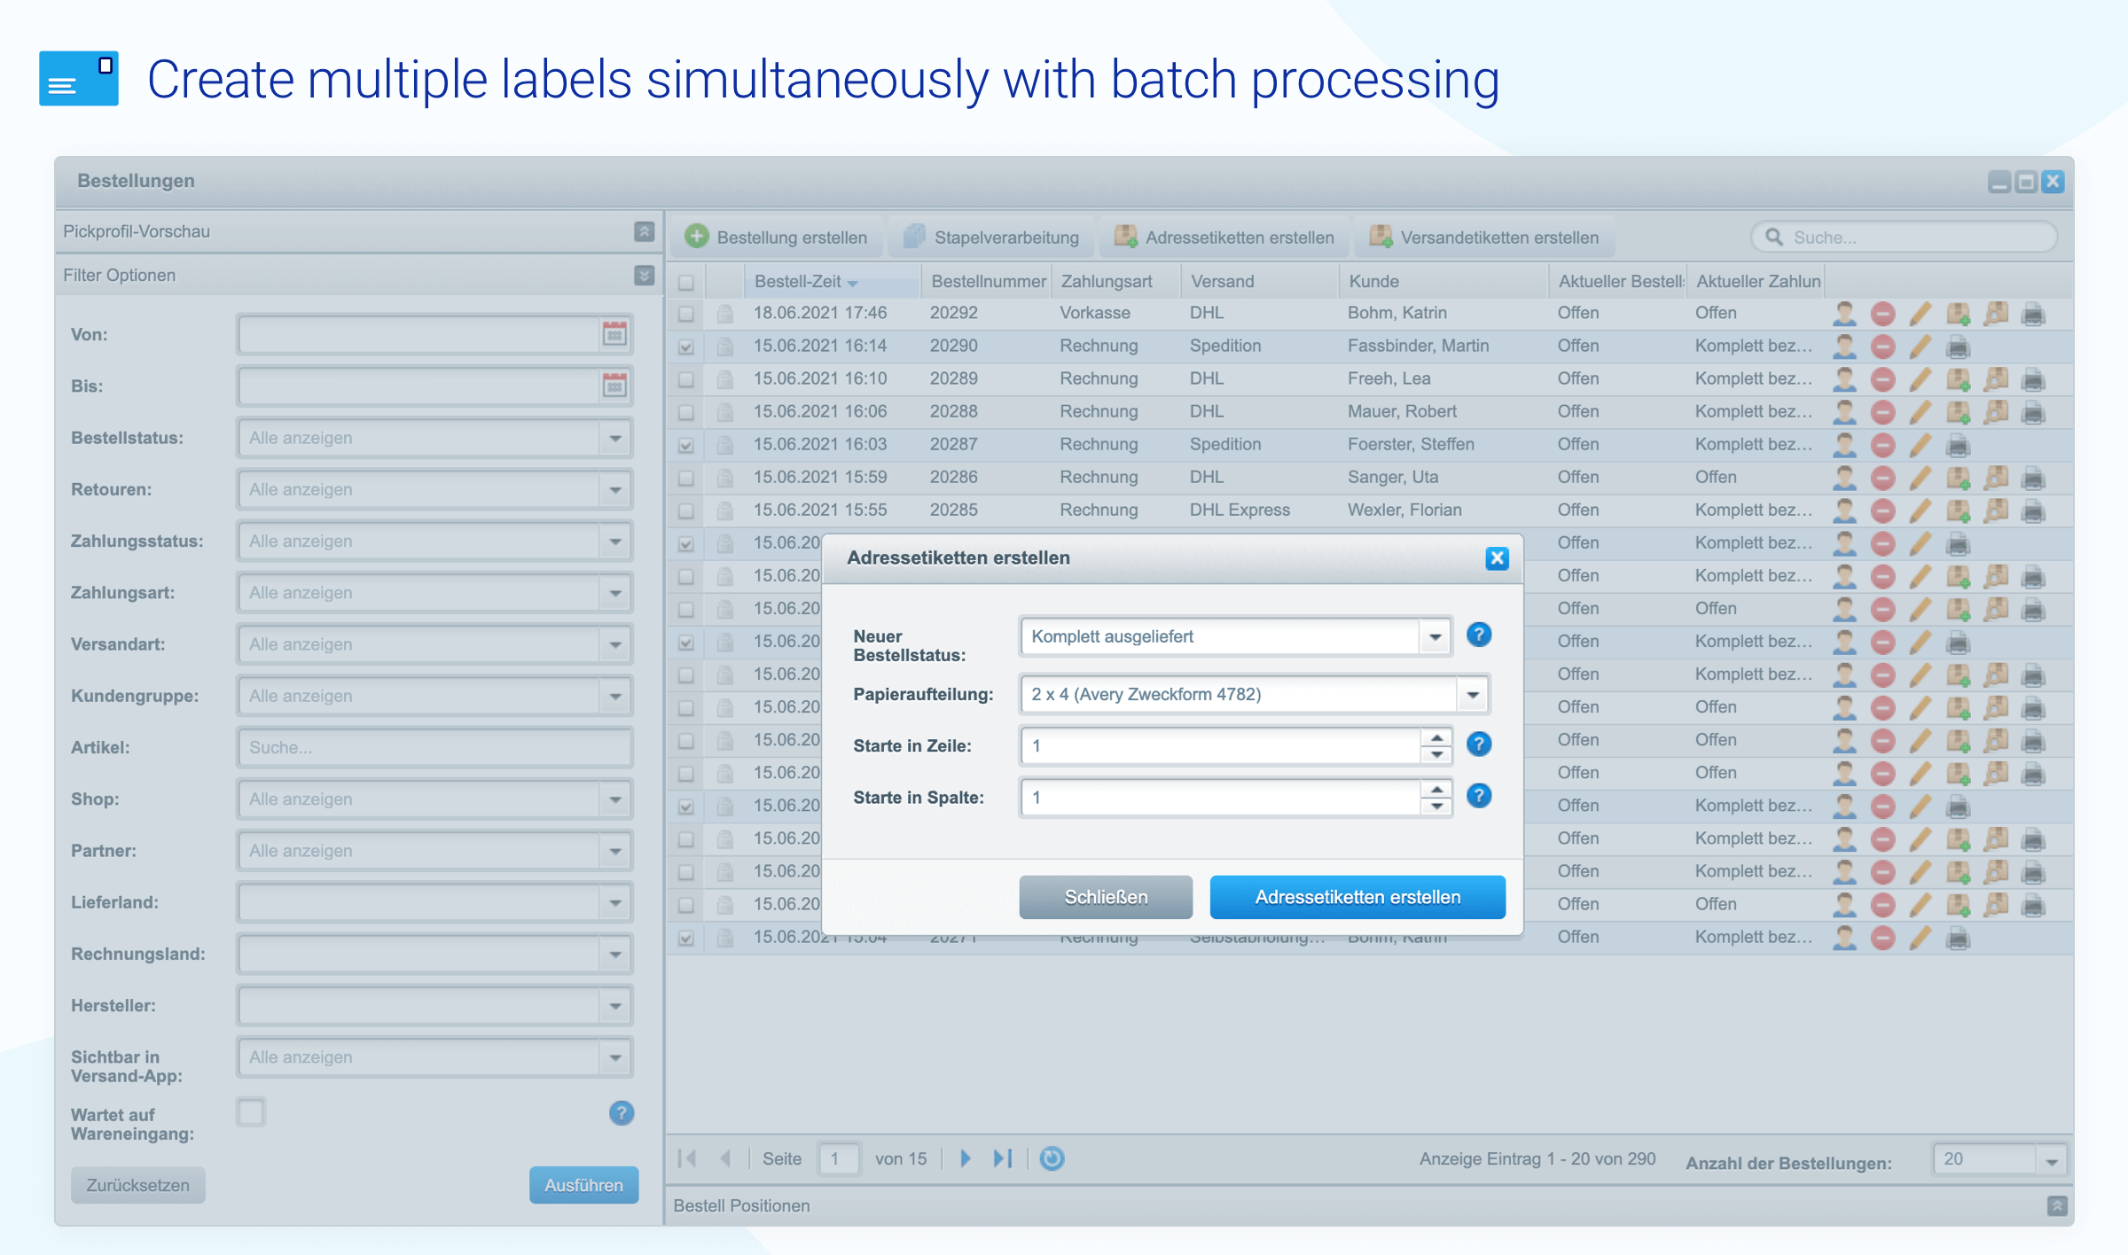
Task: Expand the Pickprofil-Vorschau panel
Action: point(645,231)
